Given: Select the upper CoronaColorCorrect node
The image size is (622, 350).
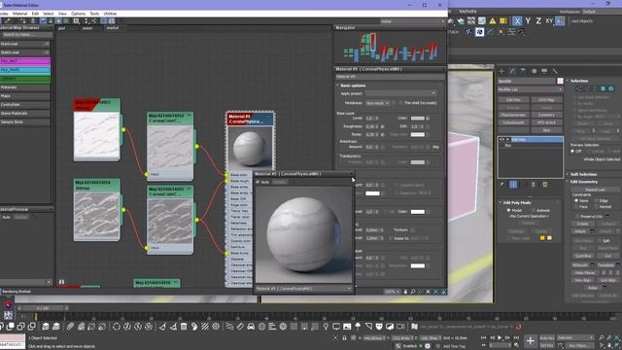Looking at the screenshot, I should coord(170,146).
